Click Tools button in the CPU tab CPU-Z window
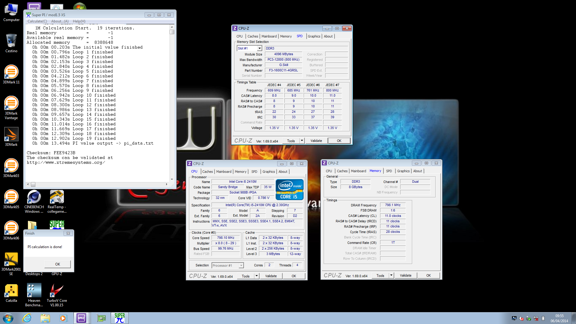This screenshot has height=324, width=576. pyautogui.click(x=246, y=276)
